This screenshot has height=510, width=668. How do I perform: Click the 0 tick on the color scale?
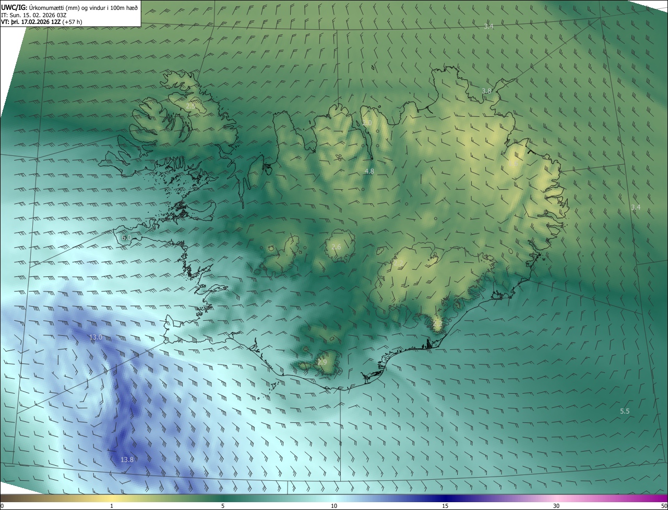coord(2,506)
